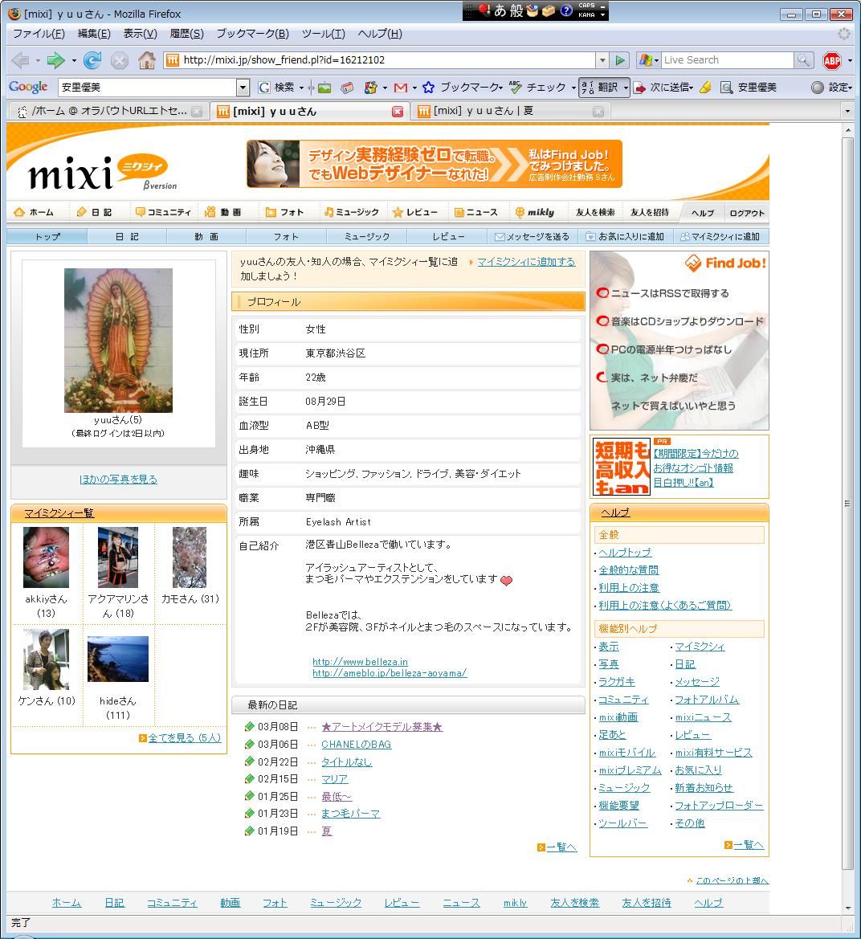Expand the address bar URL history dropdown
This screenshot has width=861, height=939.
[x=602, y=60]
